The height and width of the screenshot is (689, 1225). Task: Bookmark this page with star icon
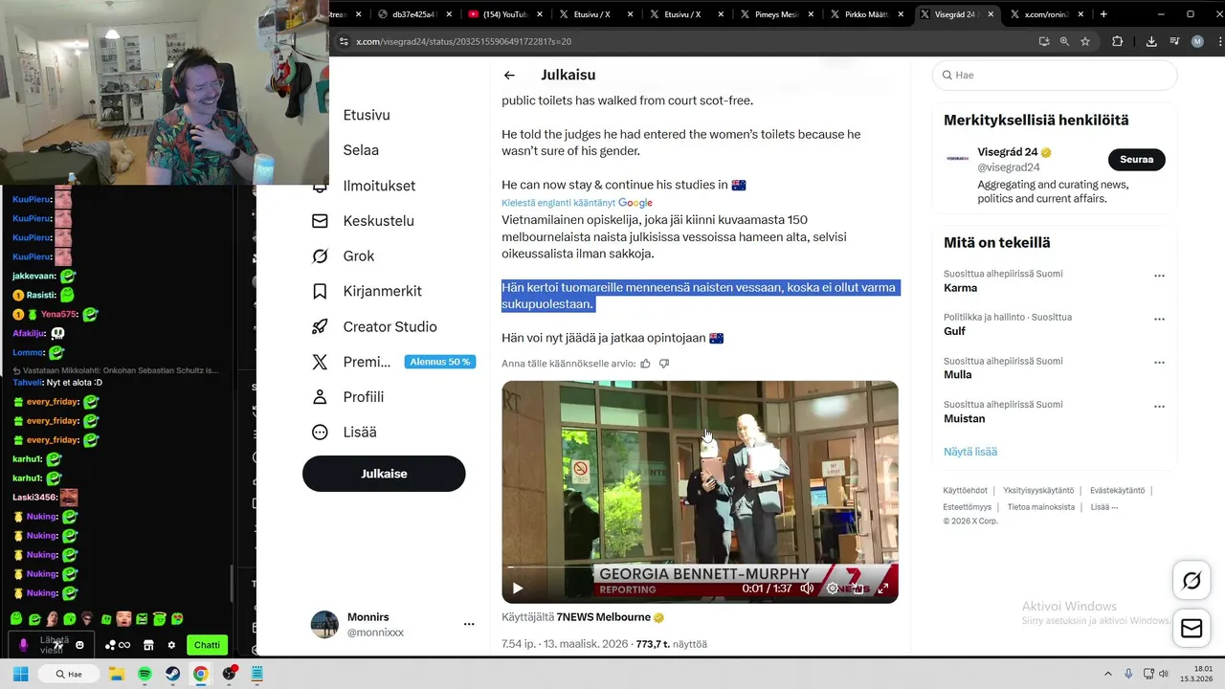(1085, 41)
